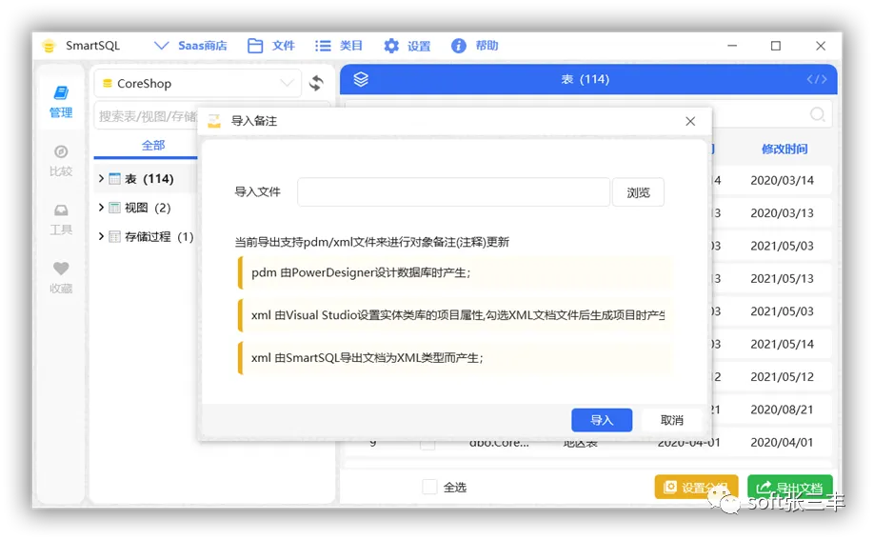The image size is (874, 540).
Task: Click the info icon next to 帮助
Action: pyautogui.click(x=458, y=46)
